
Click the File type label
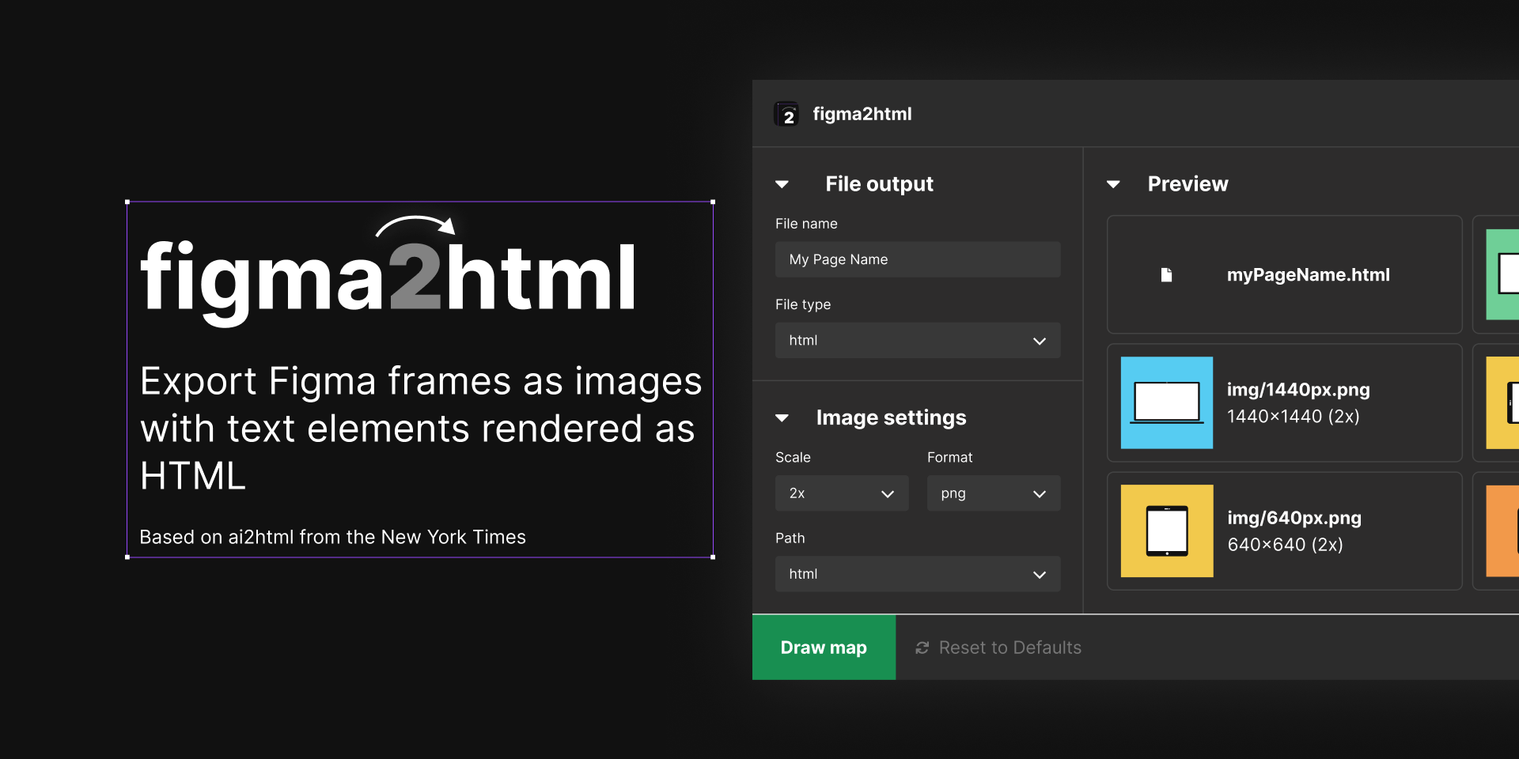803,304
